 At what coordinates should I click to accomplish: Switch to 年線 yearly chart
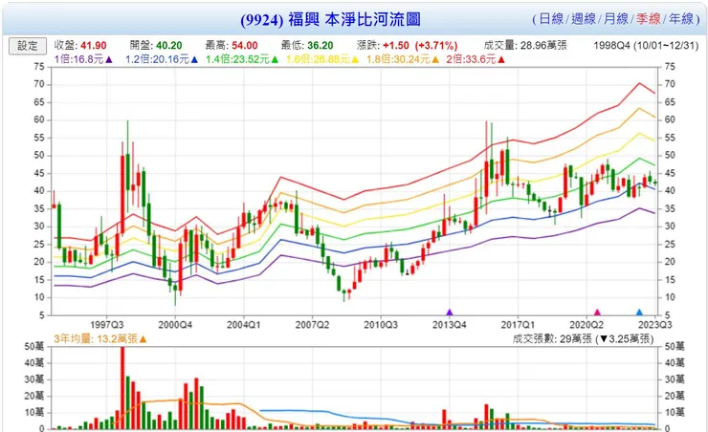pyautogui.click(x=681, y=19)
